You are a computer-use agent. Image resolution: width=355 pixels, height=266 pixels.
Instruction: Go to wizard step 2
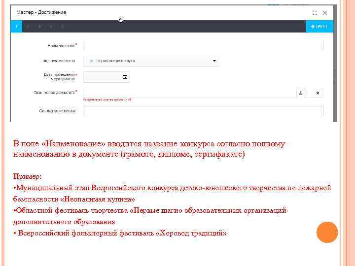pyautogui.click(x=28, y=27)
